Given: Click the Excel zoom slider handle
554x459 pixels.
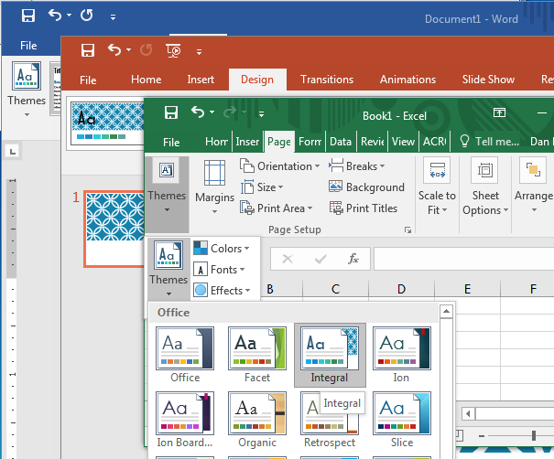Looking at the screenshot, I should (534, 434).
